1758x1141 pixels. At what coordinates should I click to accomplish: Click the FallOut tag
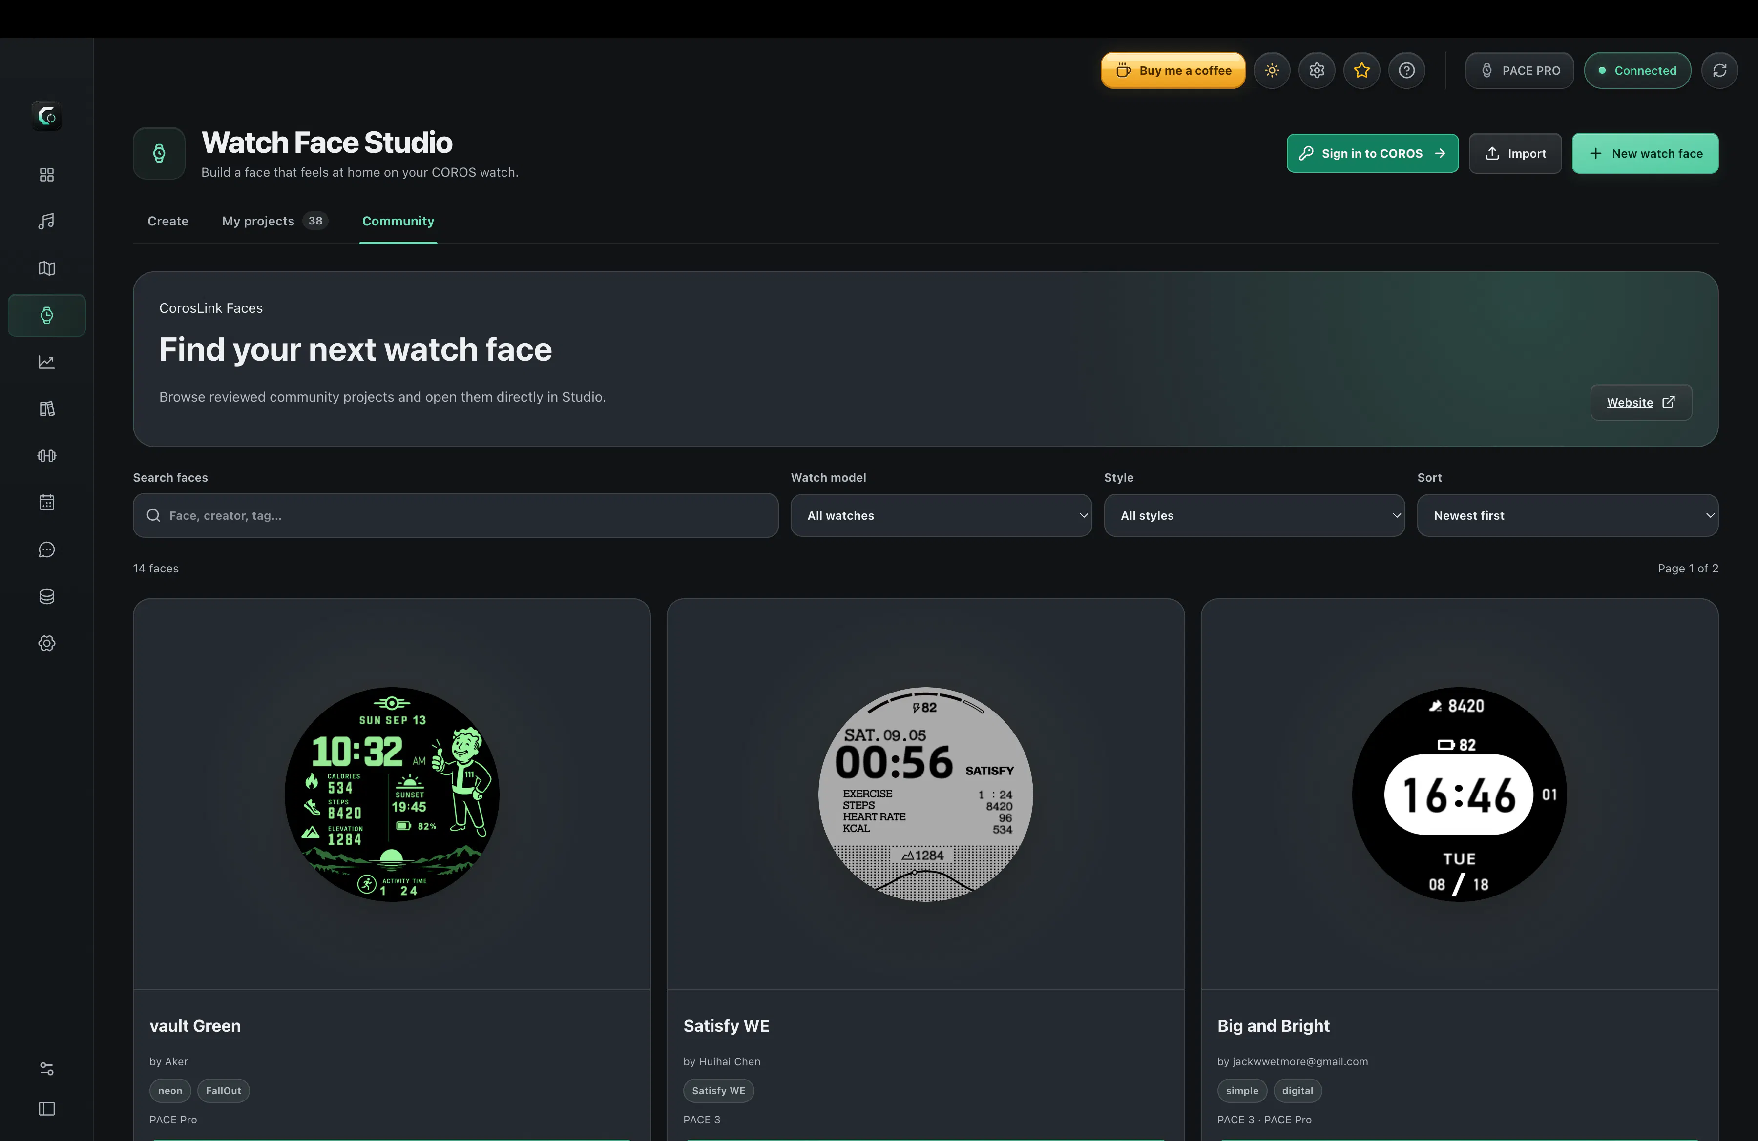click(223, 1090)
